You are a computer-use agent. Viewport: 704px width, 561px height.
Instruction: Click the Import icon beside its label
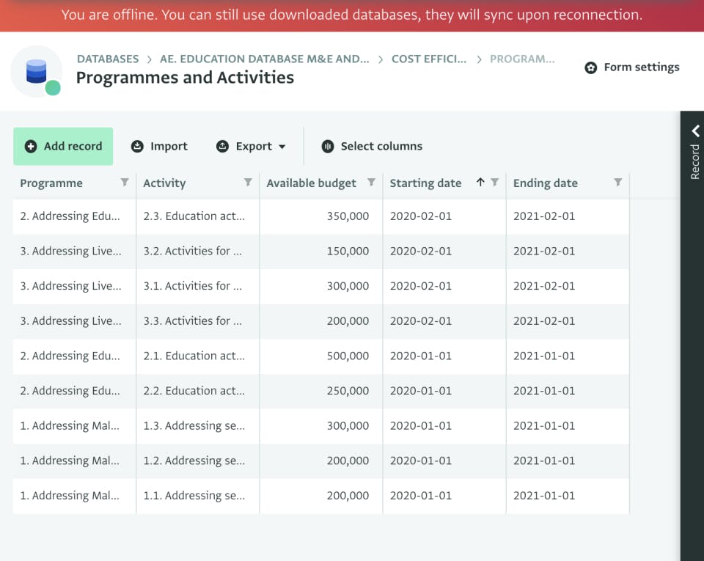tap(137, 146)
